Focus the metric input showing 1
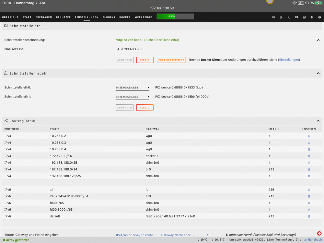 (207, 235)
